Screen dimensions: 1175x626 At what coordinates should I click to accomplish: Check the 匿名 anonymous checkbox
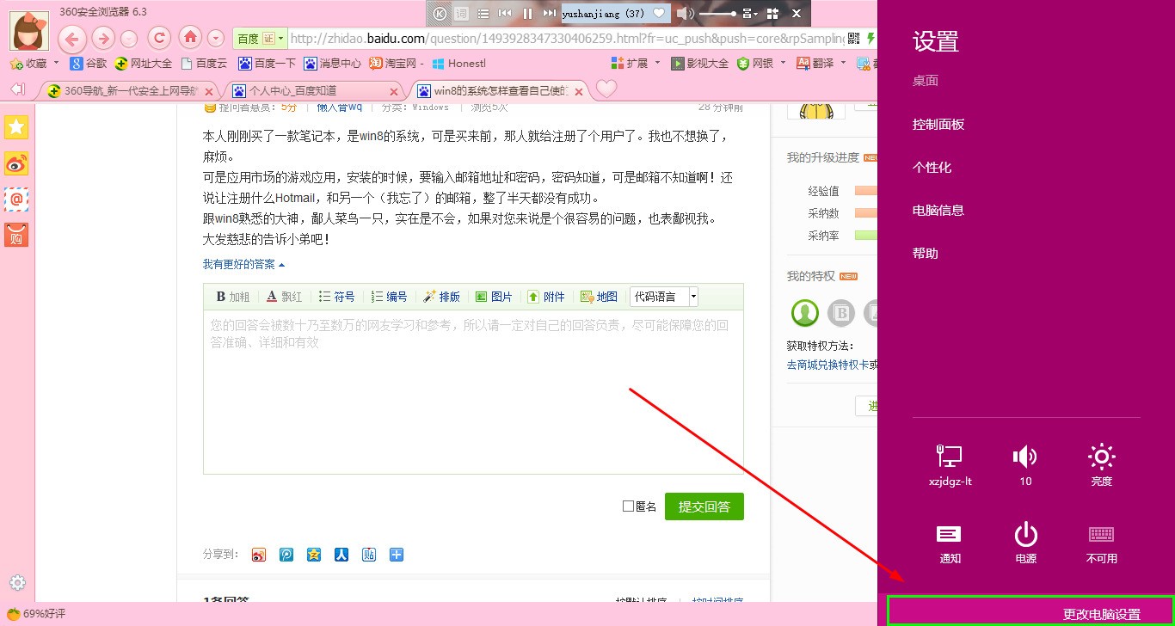(x=629, y=506)
